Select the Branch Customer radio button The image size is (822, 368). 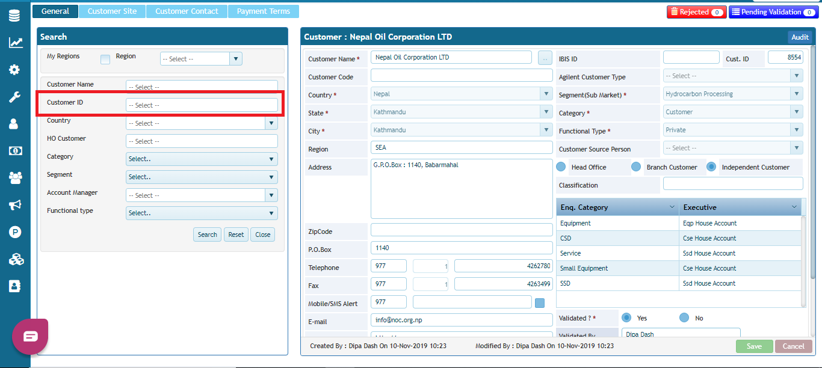(636, 167)
